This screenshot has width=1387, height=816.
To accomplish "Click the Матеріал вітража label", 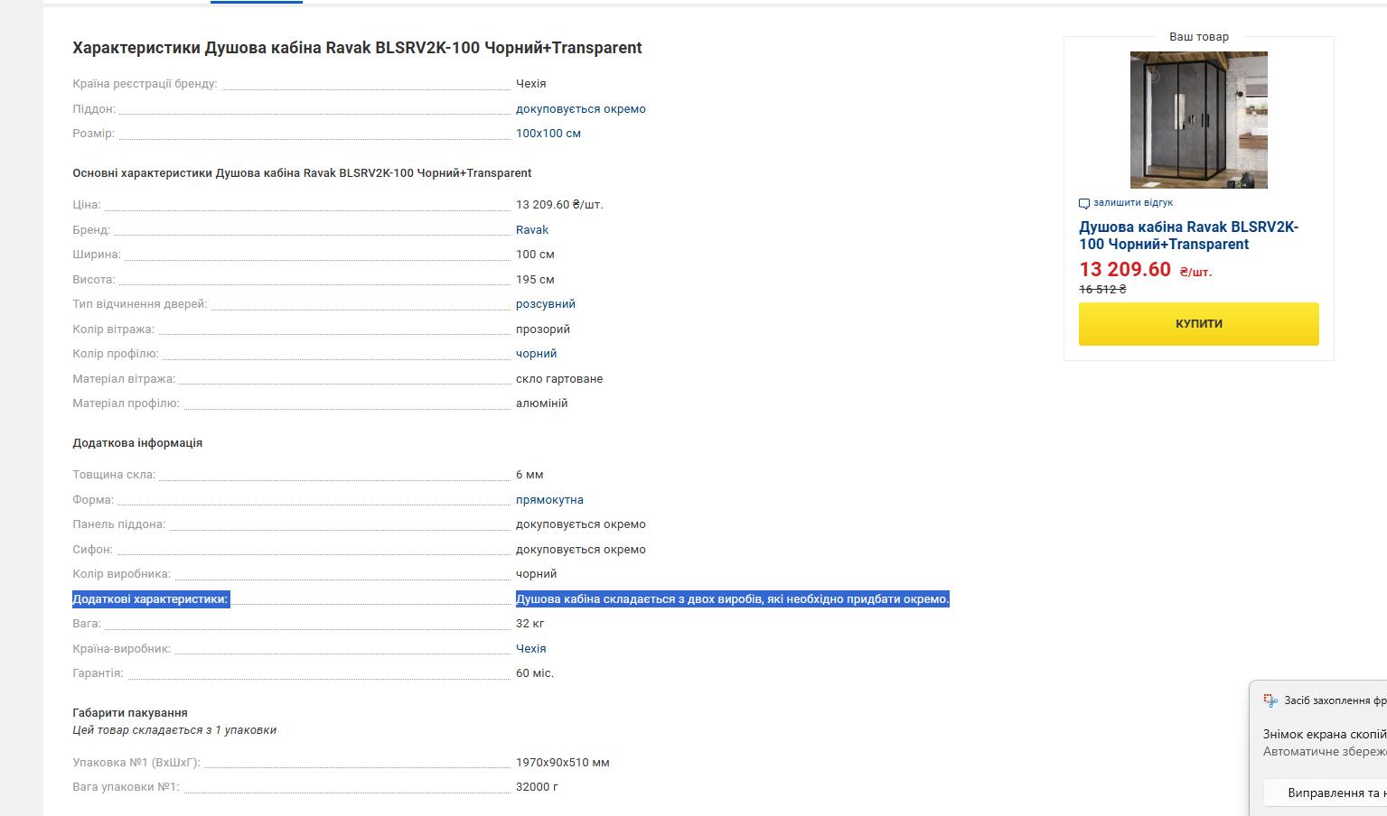I will [x=124, y=379].
